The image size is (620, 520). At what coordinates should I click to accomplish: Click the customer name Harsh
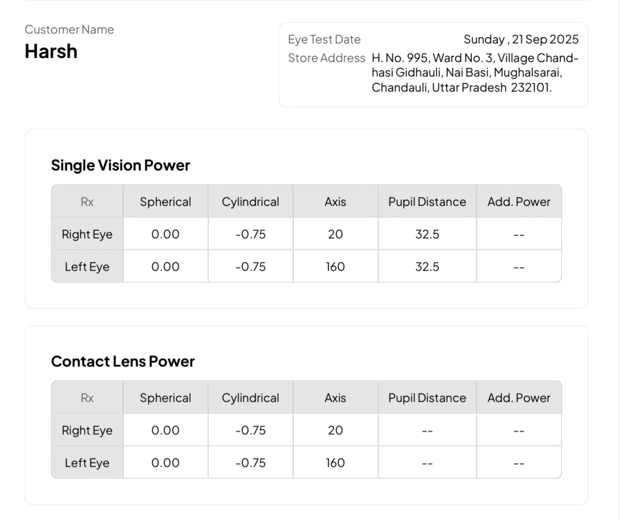pyautogui.click(x=51, y=52)
